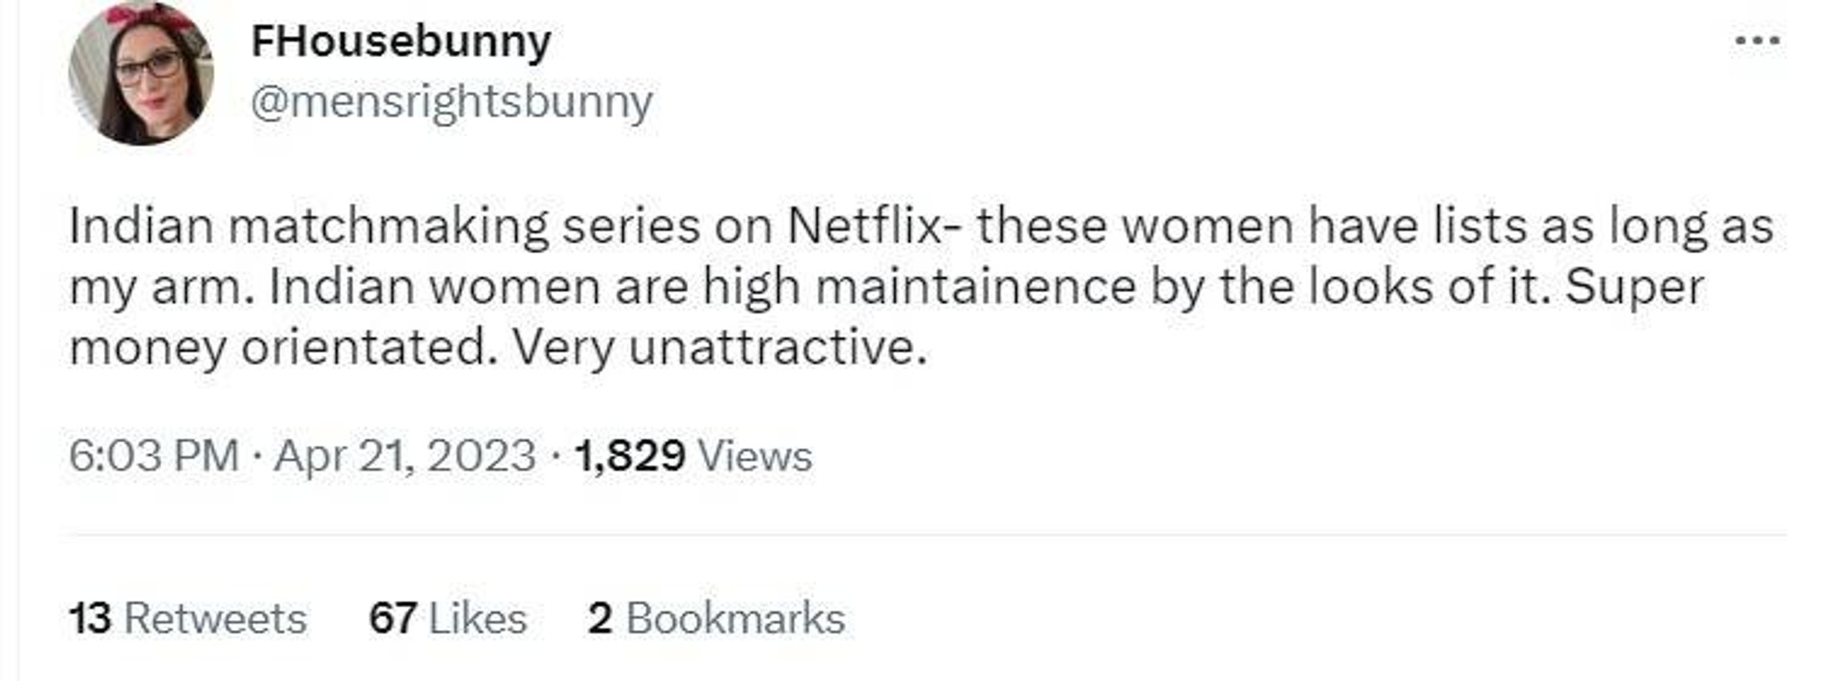Click the FHousebunny display name
The width and height of the screenshot is (1835, 681).
401,42
